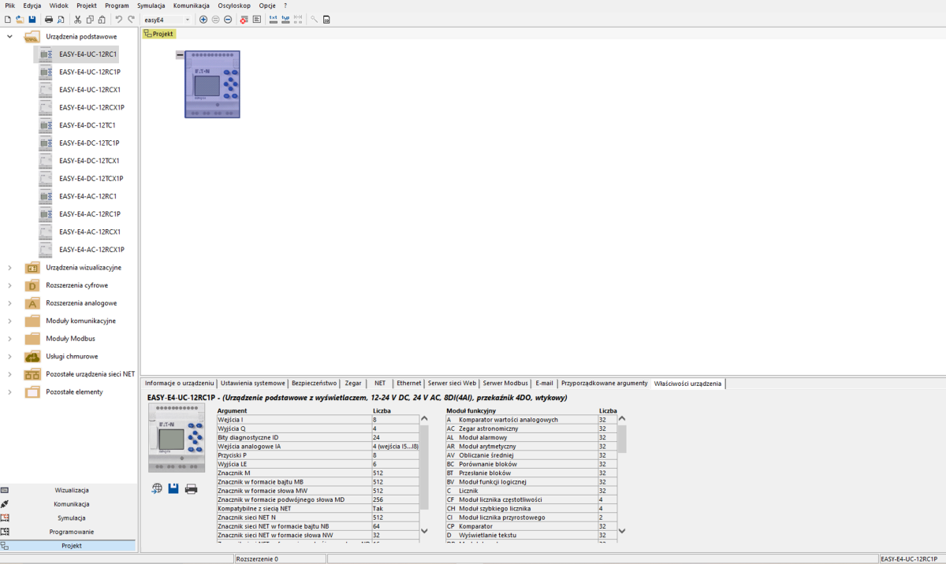Click the Print icon in the top toolbar

click(x=49, y=20)
